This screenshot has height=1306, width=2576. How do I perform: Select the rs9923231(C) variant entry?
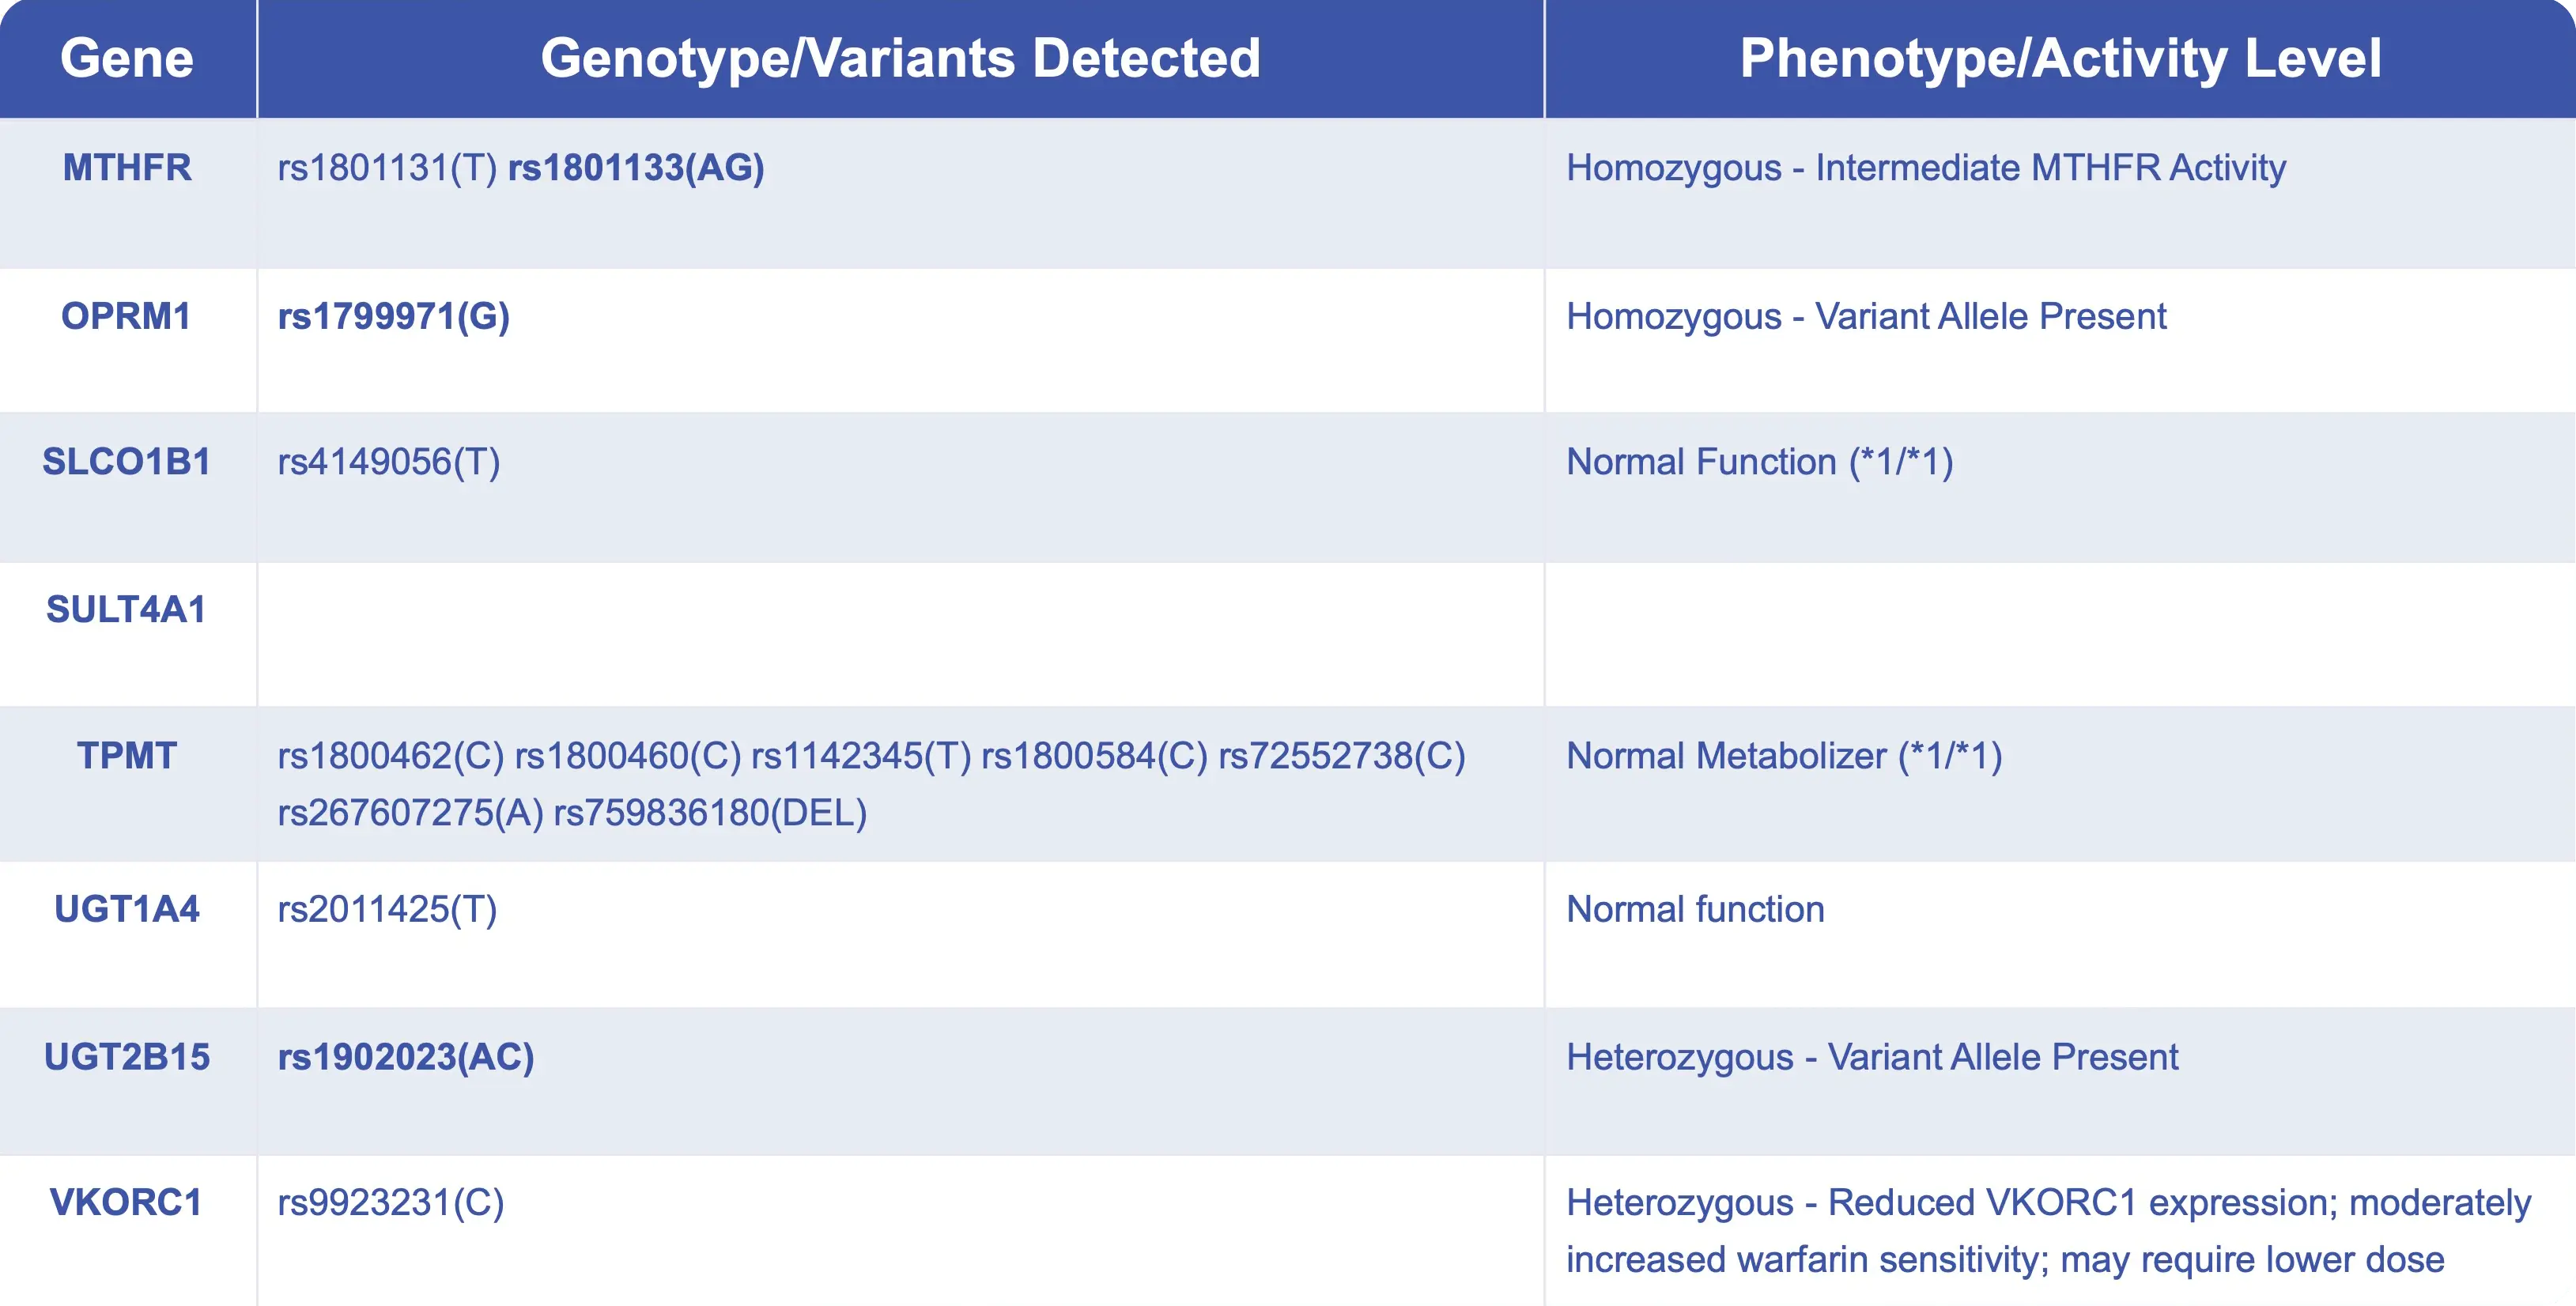click(391, 1202)
